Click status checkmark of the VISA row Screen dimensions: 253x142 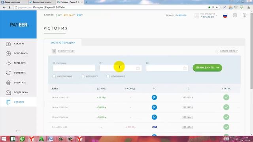tap(226, 127)
